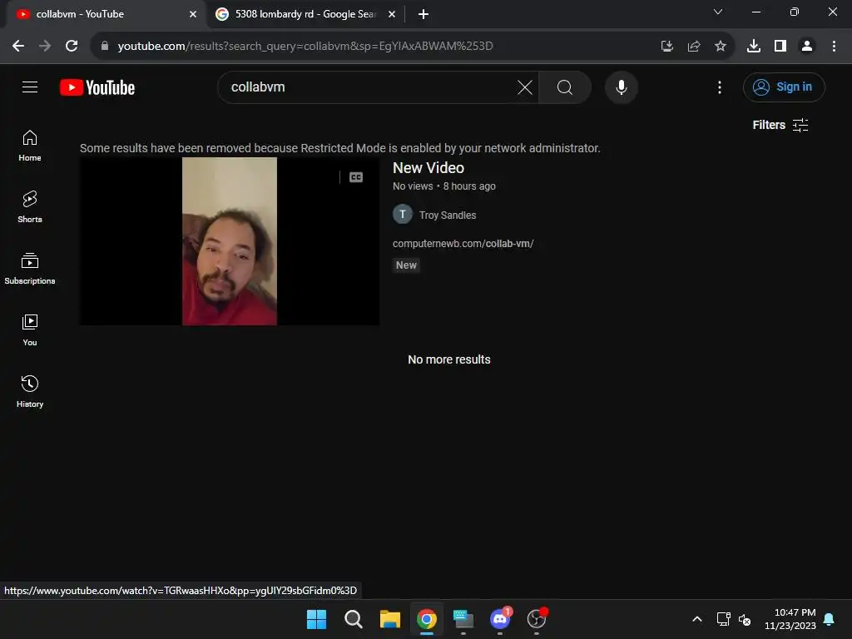Reload the YouTube results page

[x=72, y=46]
